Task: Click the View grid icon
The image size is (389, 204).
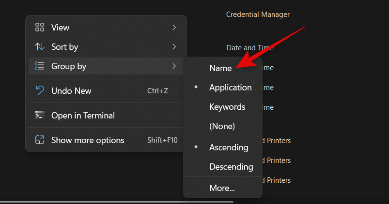Action: (40, 28)
